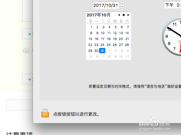Click the date stepper arrows
181x135 pixels.
(x=122, y=5)
